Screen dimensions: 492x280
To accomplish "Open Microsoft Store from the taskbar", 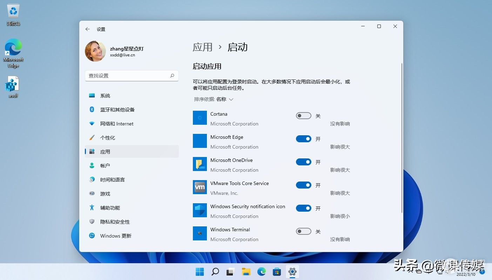I will pyautogui.click(x=277, y=272).
